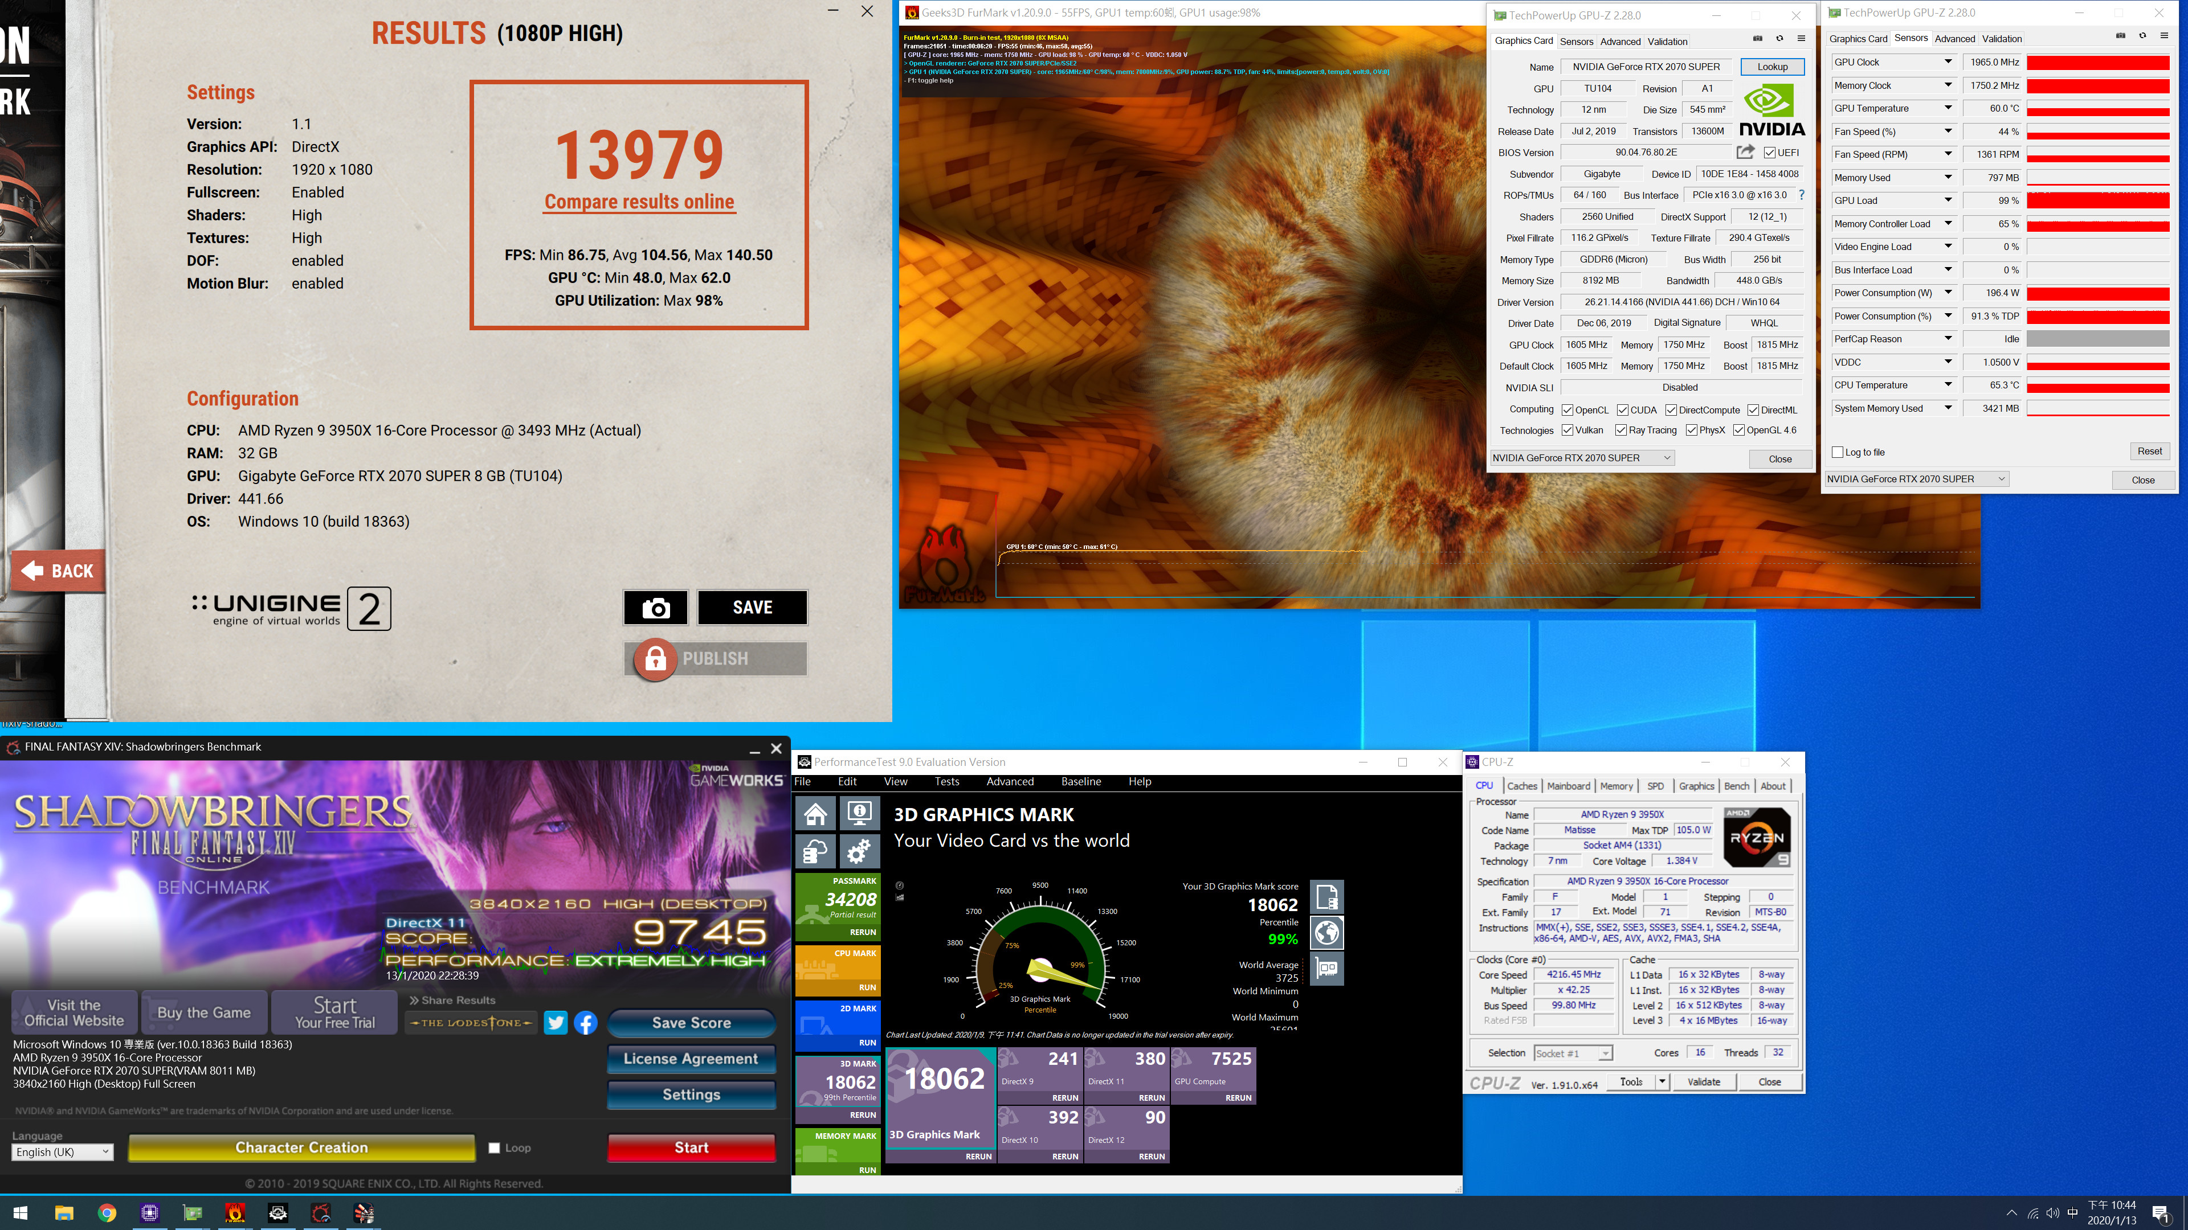Open the Advanced tab in GPU-Z Graphics Card window

[1620, 42]
